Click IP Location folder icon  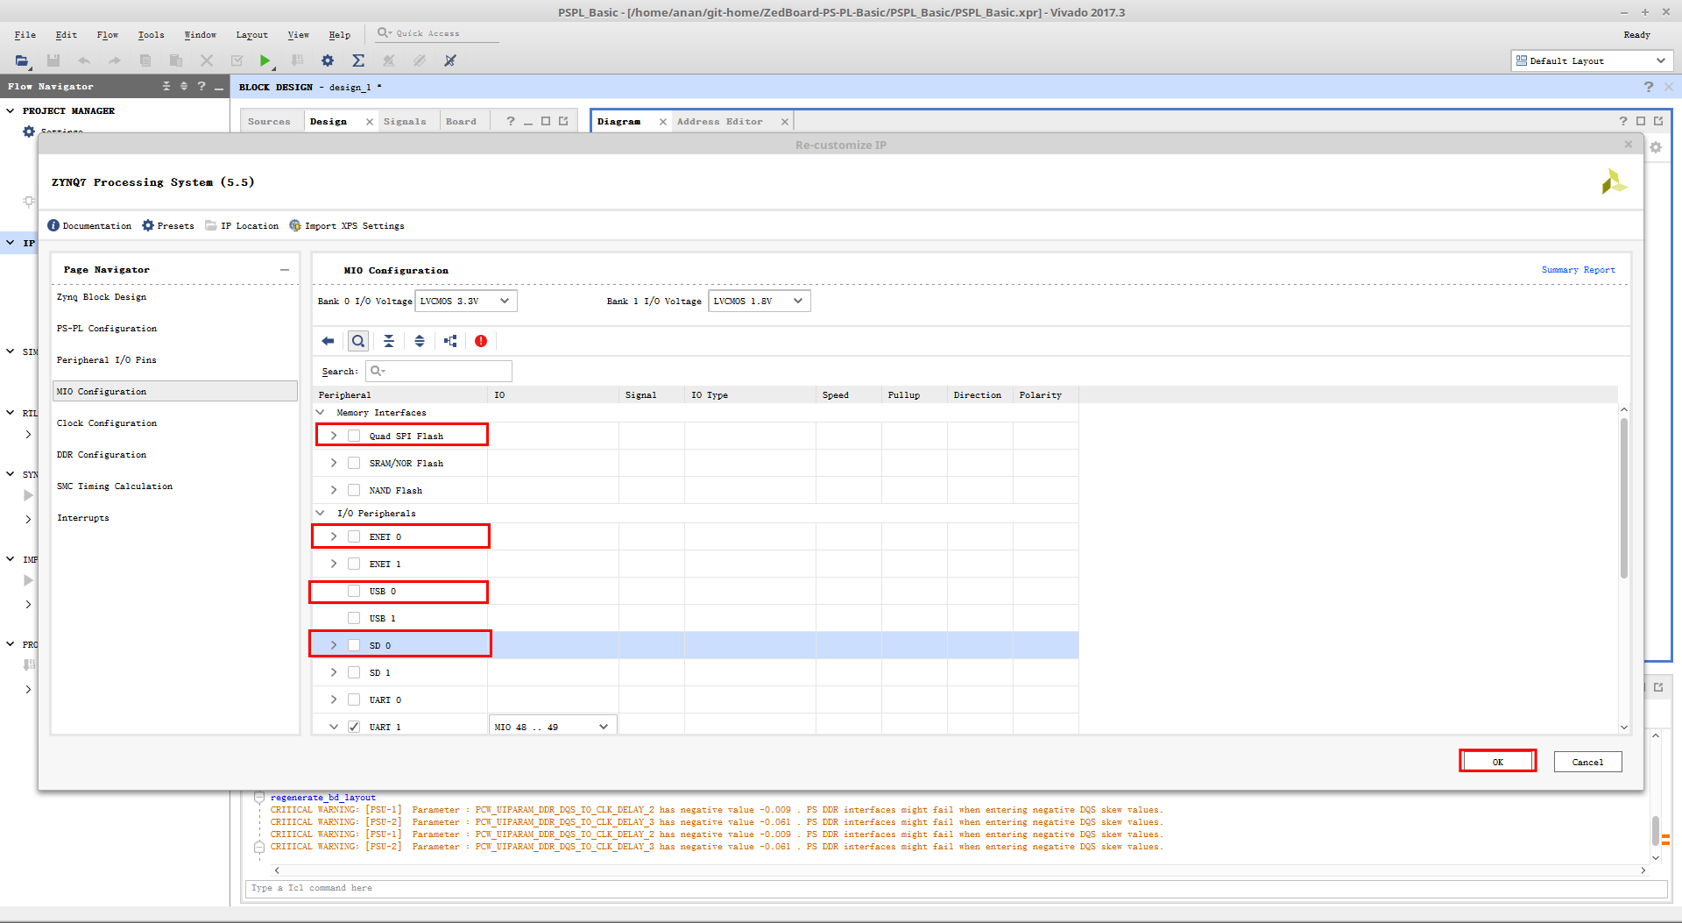211,225
